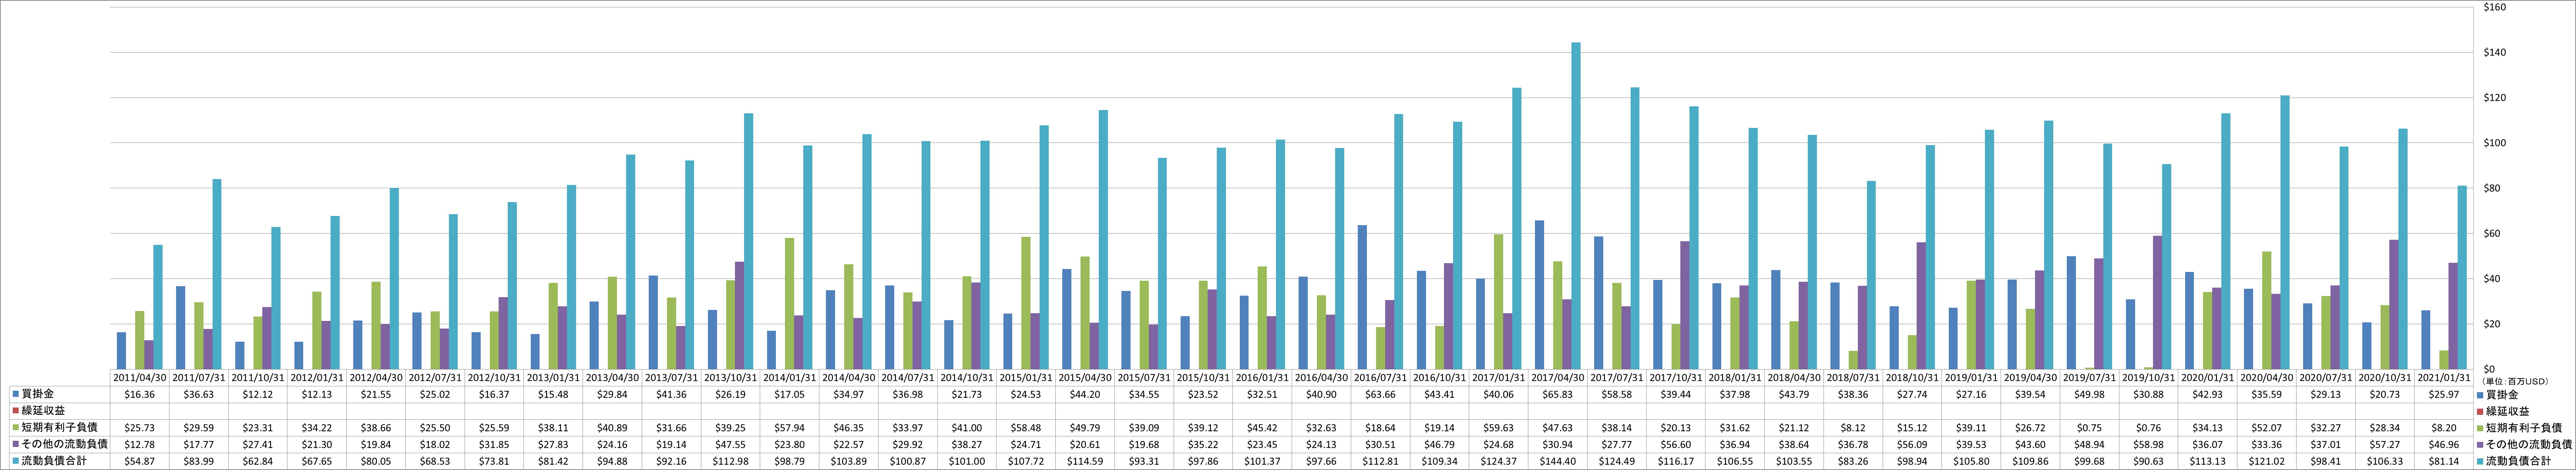Click the $112.98 total cell for 2013/10/31
This screenshot has width=2576, height=470.
(730, 460)
